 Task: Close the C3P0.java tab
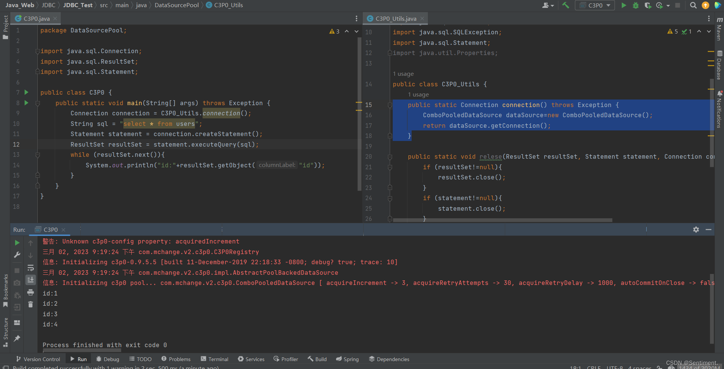point(55,18)
